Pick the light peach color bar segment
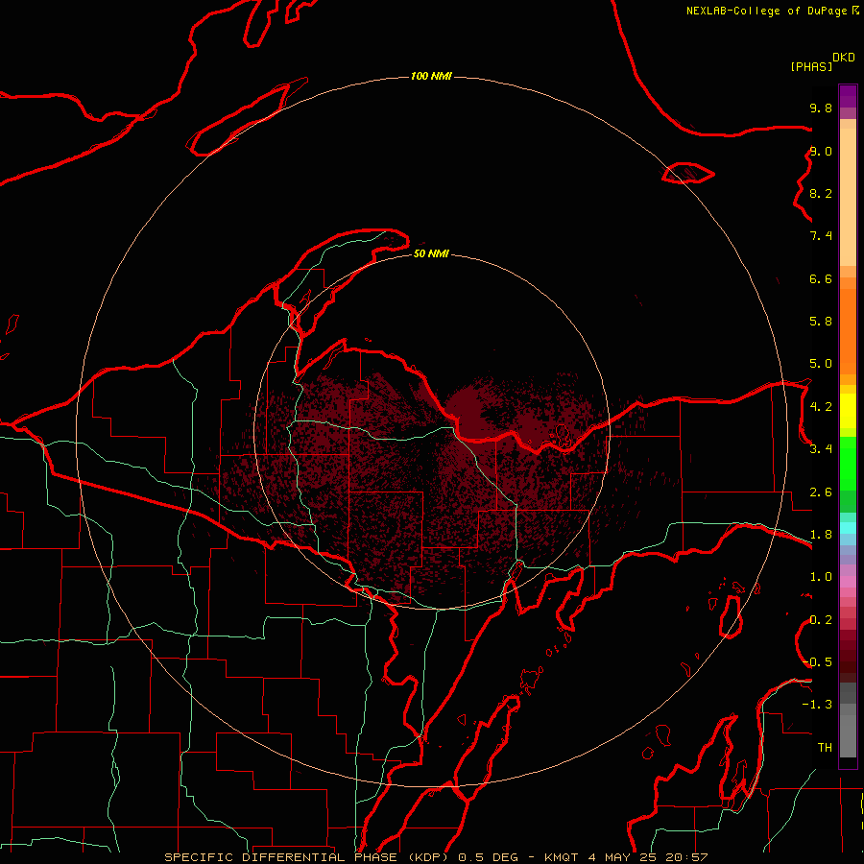This screenshot has width=864, height=864. pyautogui.click(x=848, y=198)
